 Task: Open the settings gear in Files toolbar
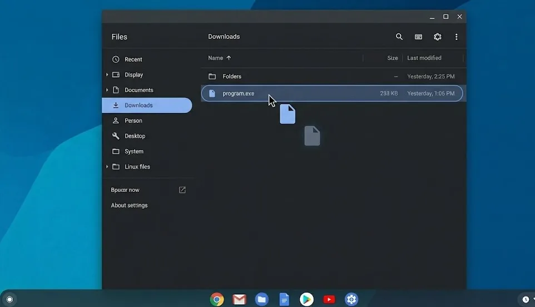[438, 37]
